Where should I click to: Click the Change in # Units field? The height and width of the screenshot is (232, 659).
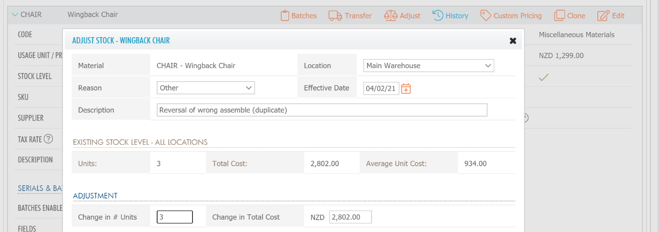pyautogui.click(x=174, y=217)
